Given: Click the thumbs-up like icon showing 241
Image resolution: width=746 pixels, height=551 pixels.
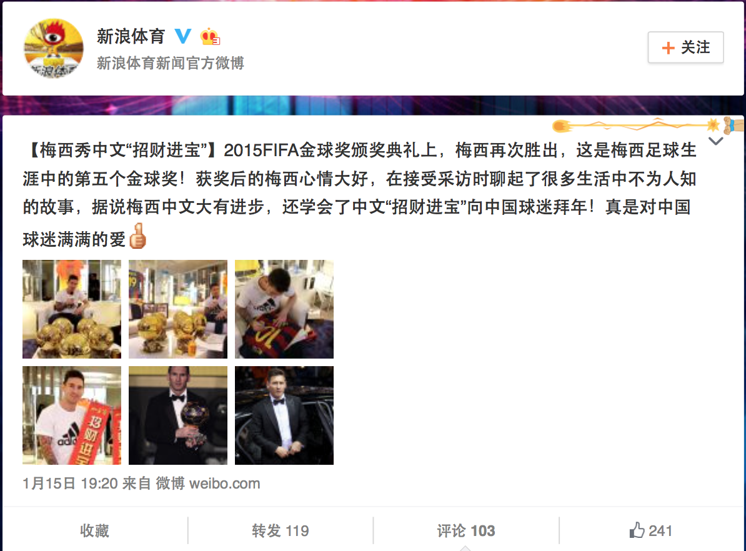Looking at the screenshot, I should [637, 530].
